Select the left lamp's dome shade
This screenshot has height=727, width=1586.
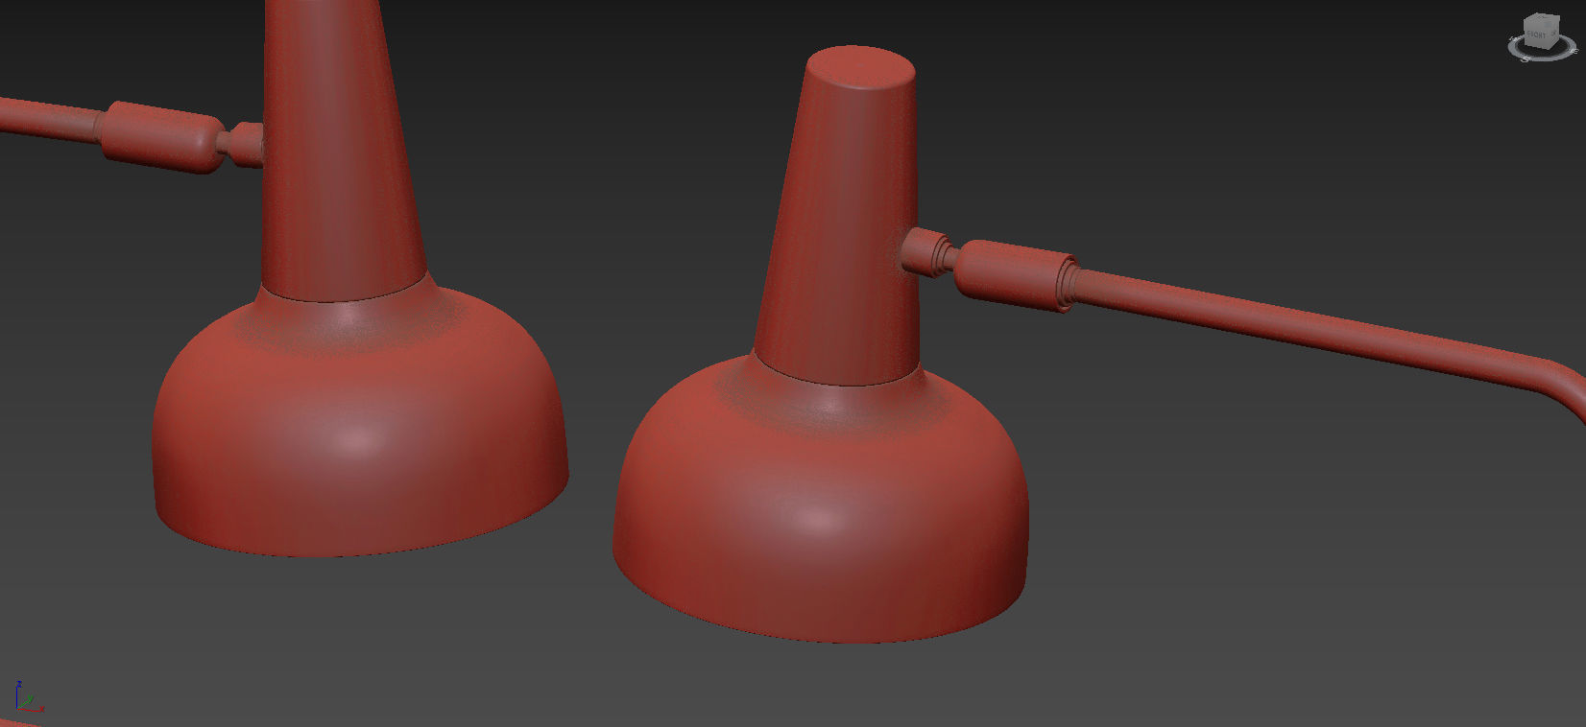(x=360, y=422)
